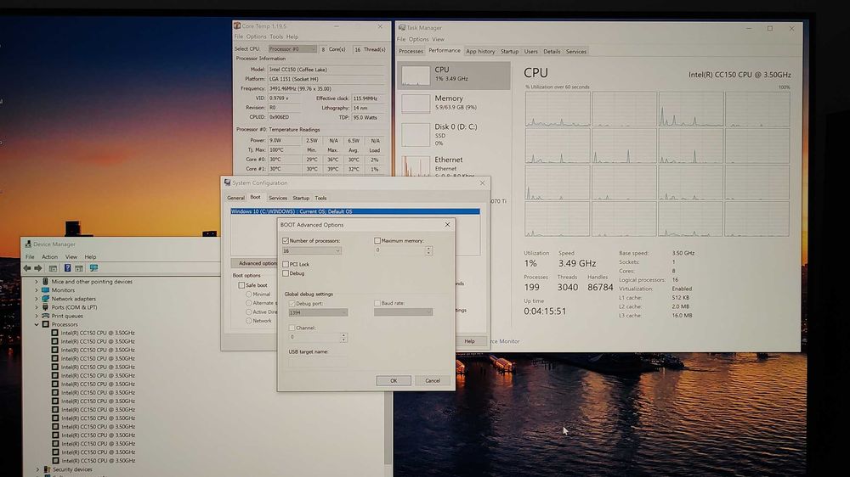Open the Select CPU dropdown in Core Temp

292,48
